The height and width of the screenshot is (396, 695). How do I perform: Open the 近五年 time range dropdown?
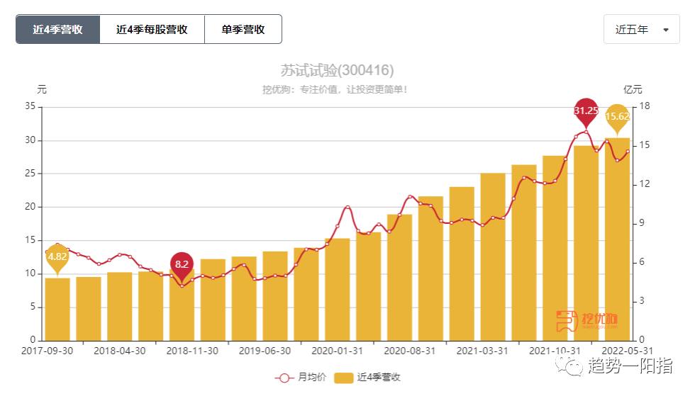(641, 29)
